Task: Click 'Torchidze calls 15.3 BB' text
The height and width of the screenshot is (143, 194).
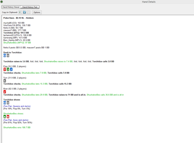Action: pos(60,84)
